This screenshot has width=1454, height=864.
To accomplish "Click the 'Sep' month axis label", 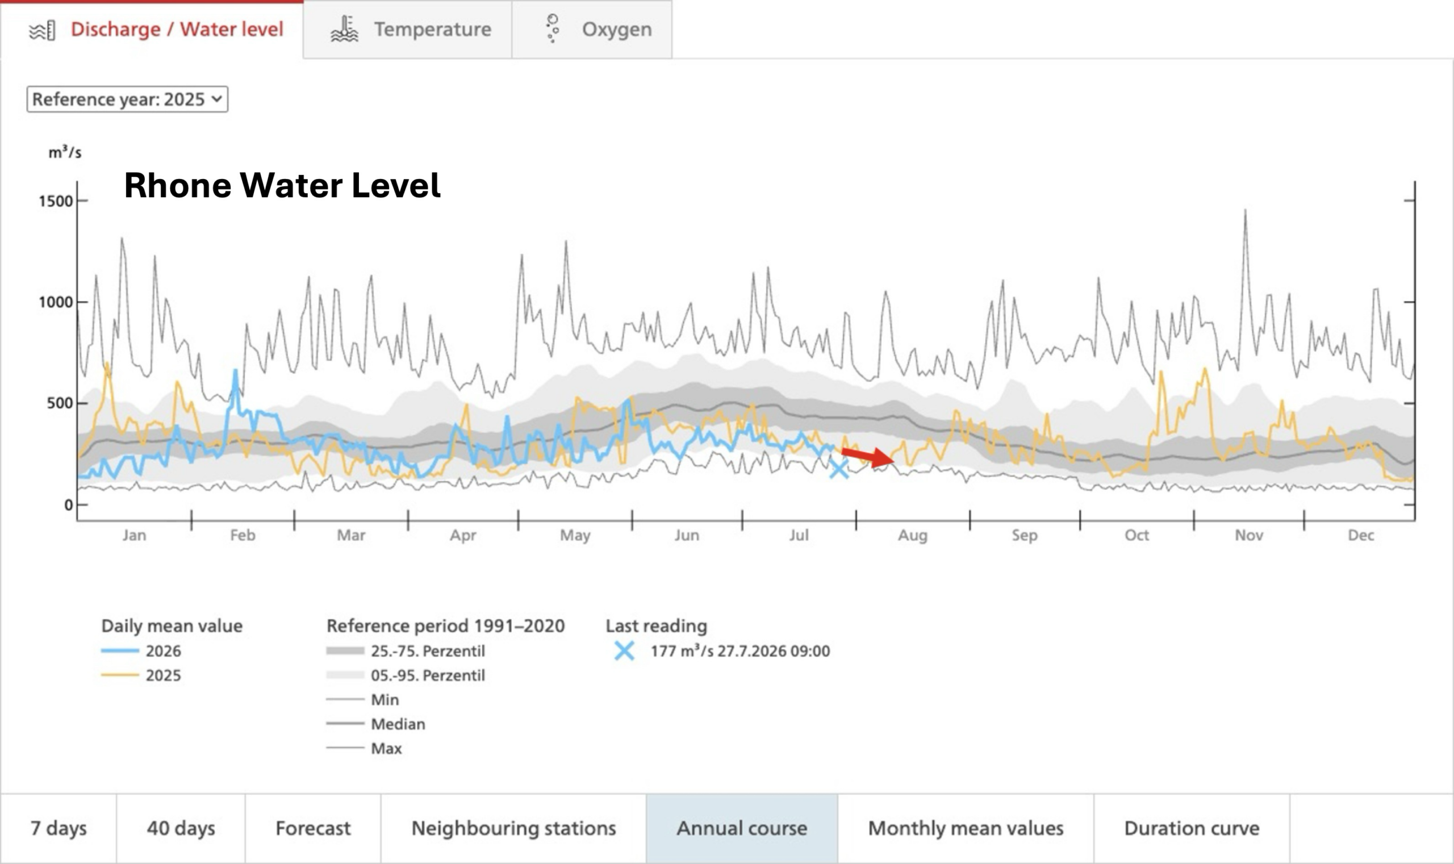I will (1025, 535).
